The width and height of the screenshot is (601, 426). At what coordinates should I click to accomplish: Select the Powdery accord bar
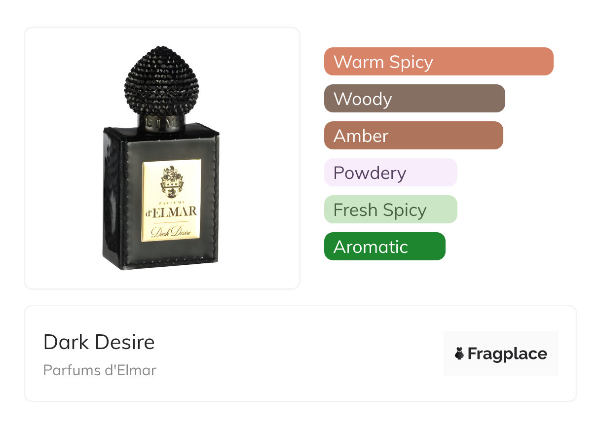pos(391,173)
